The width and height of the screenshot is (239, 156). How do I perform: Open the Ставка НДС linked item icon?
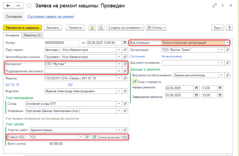coord(87,137)
